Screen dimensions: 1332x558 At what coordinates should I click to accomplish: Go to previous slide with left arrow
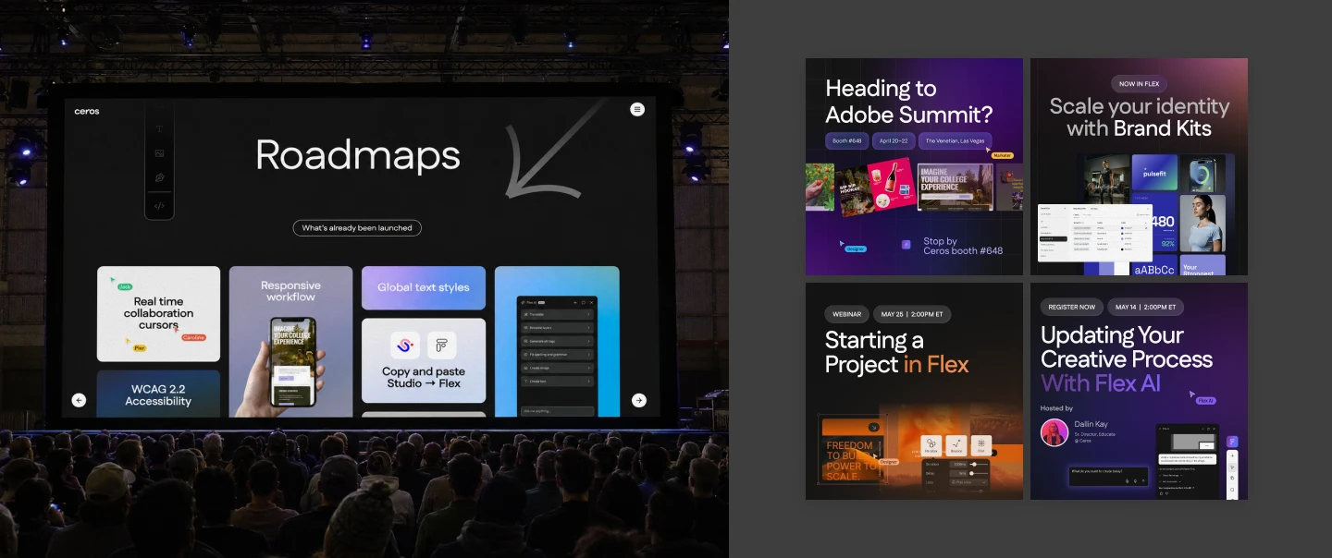coord(79,400)
